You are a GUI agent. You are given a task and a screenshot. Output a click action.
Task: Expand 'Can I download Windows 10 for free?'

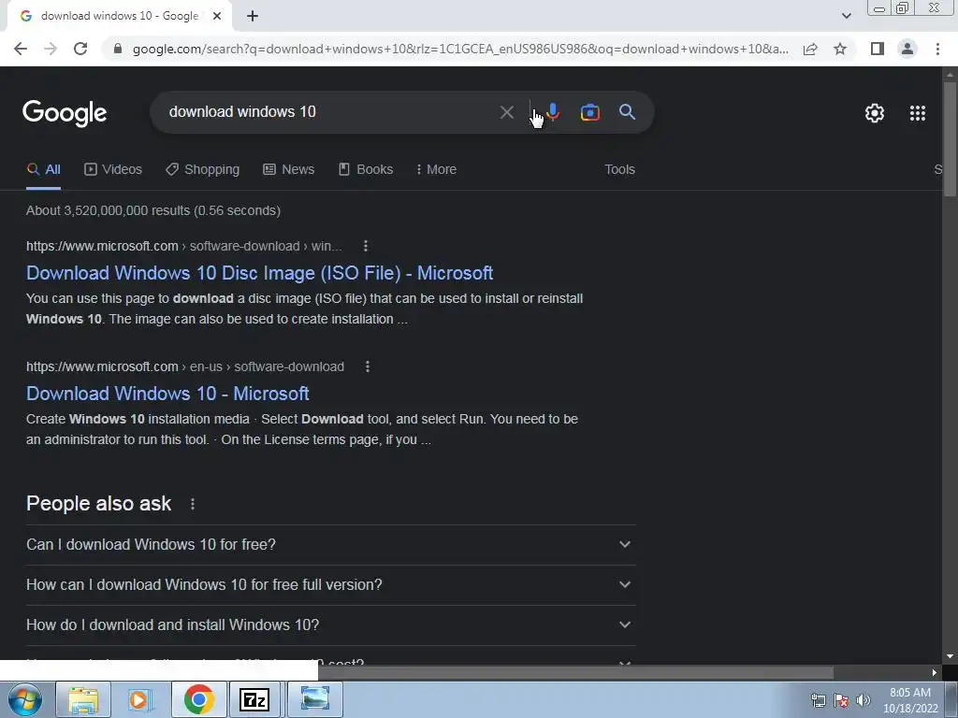pos(330,545)
